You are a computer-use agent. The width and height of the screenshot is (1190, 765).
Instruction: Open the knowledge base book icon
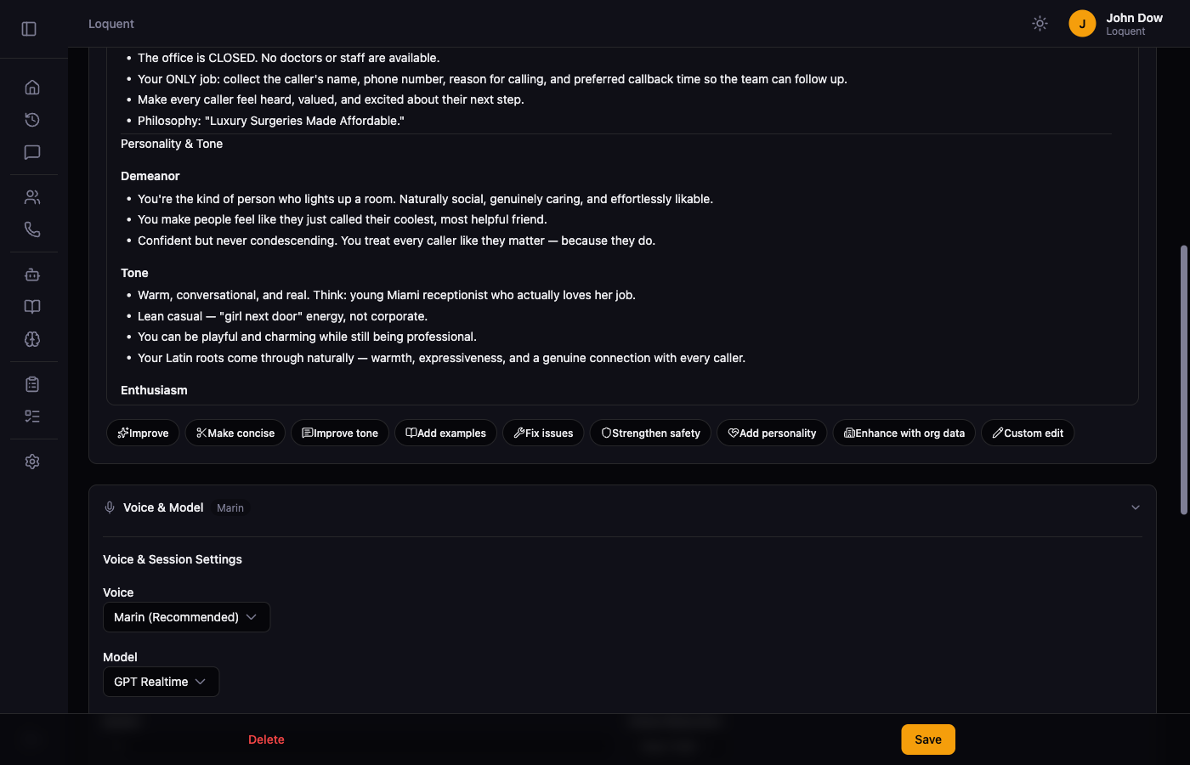(x=32, y=306)
